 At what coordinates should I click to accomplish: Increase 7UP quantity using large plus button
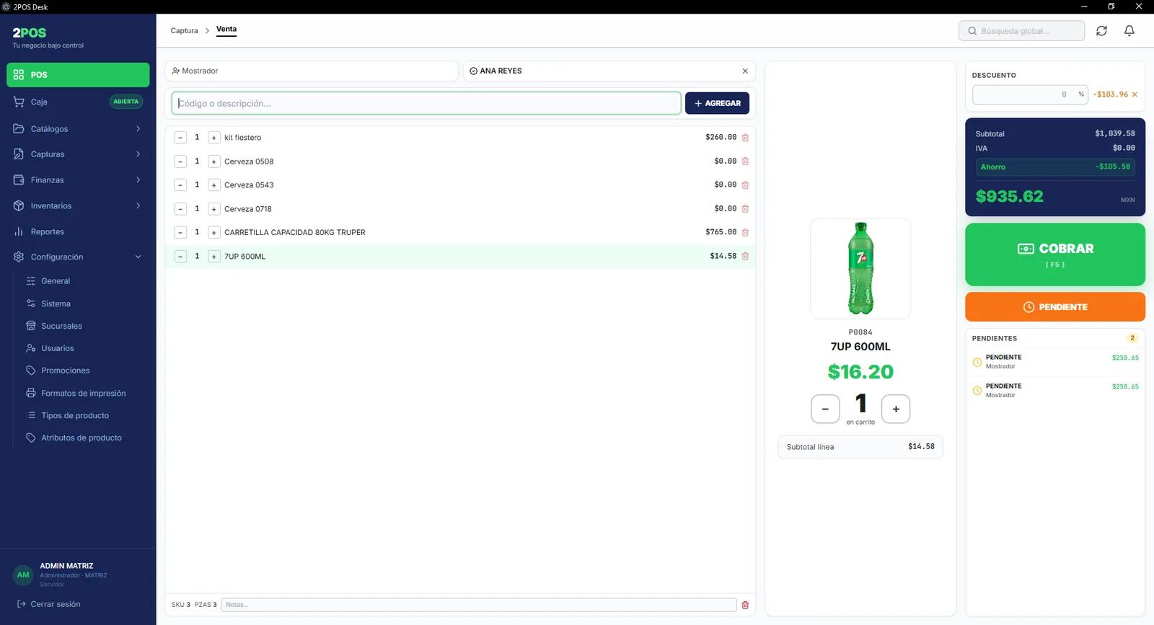896,409
